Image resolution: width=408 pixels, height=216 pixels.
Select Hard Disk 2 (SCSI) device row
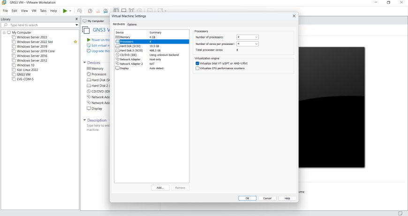click(151, 50)
